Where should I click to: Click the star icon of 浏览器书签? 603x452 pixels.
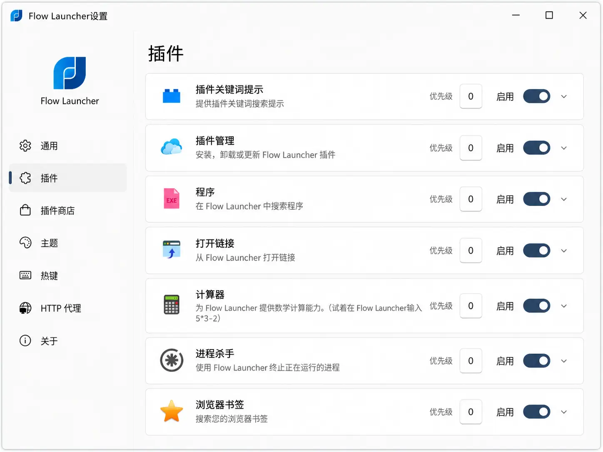click(x=172, y=411)
